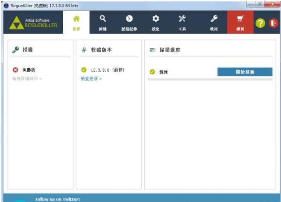The height and width of the screenshot is (202, 281).
Task: Maximize the RogueKiller window
Action: pyautogui.click(x=260, y=4)
